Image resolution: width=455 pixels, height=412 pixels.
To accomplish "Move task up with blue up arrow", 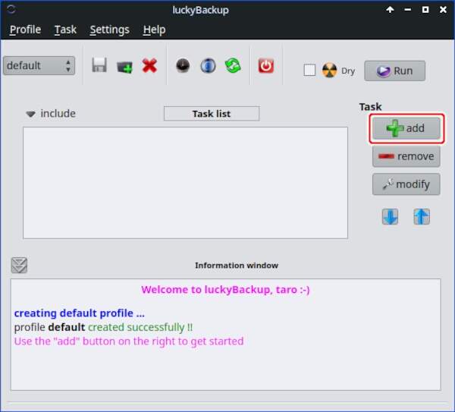I will (x=422, y=216).
